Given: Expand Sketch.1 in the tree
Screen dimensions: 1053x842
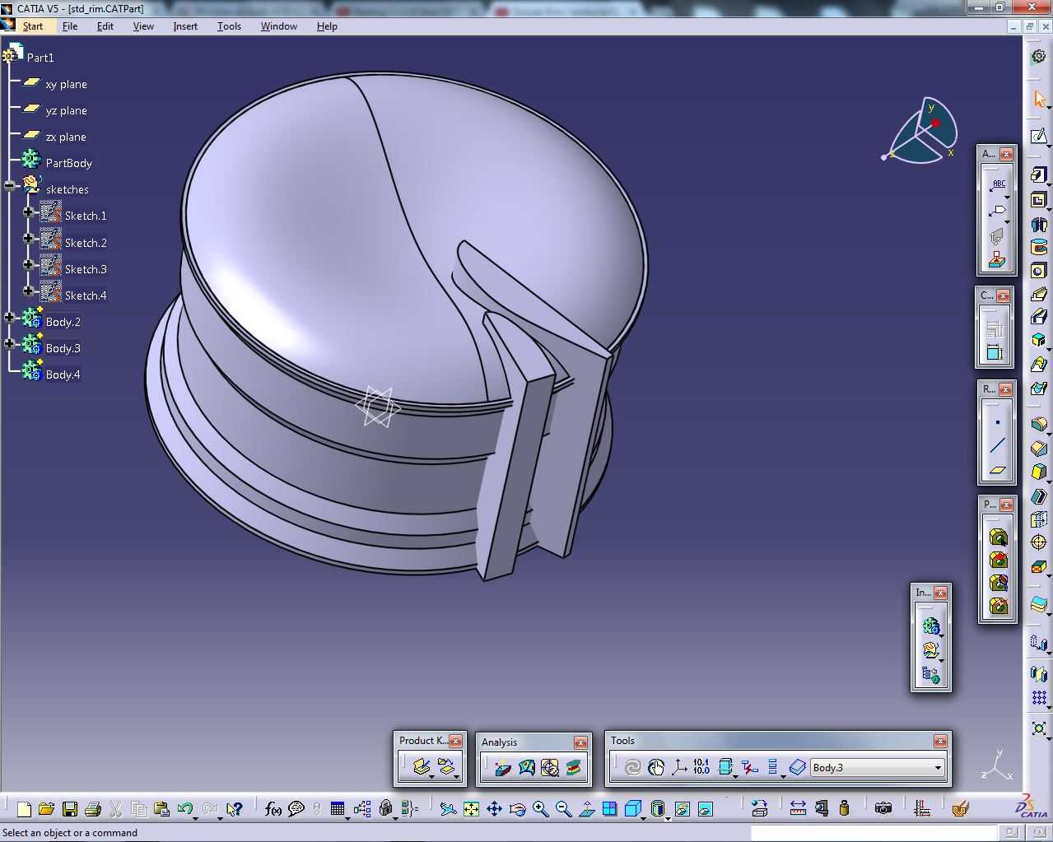Looking at the screenshot, I should 28,212.
